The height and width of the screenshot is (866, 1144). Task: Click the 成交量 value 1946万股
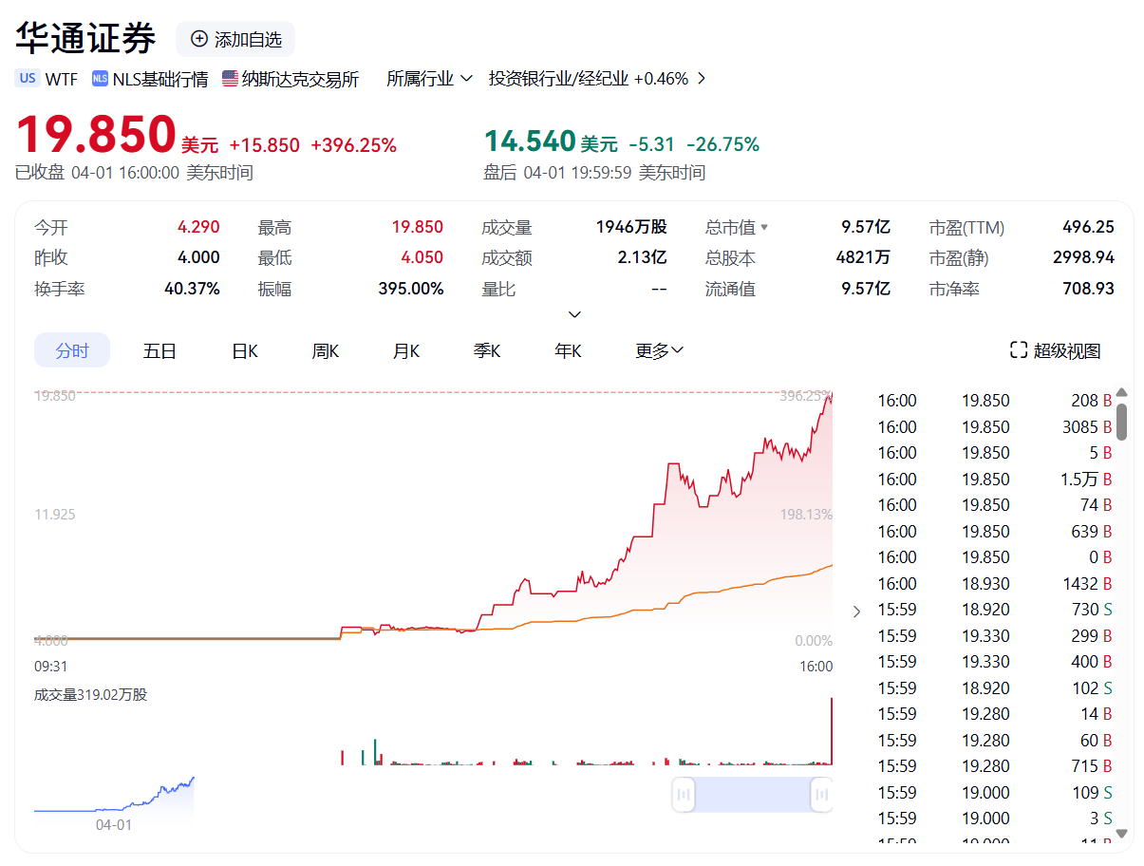coord(631,228)
